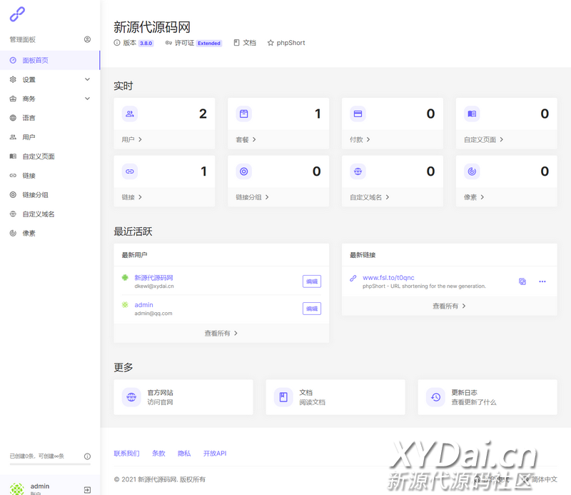The image size is (571, 495).
Task: Click the info icon beside link quota
Action: tap(87, 456)
